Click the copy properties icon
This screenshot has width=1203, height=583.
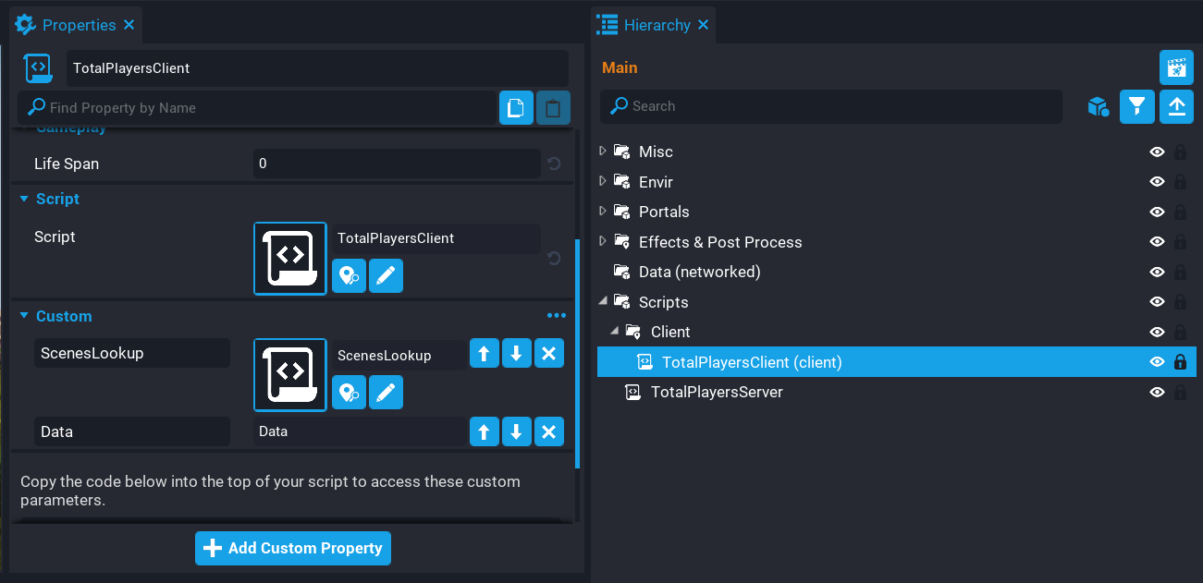click(x=516, y=107)
